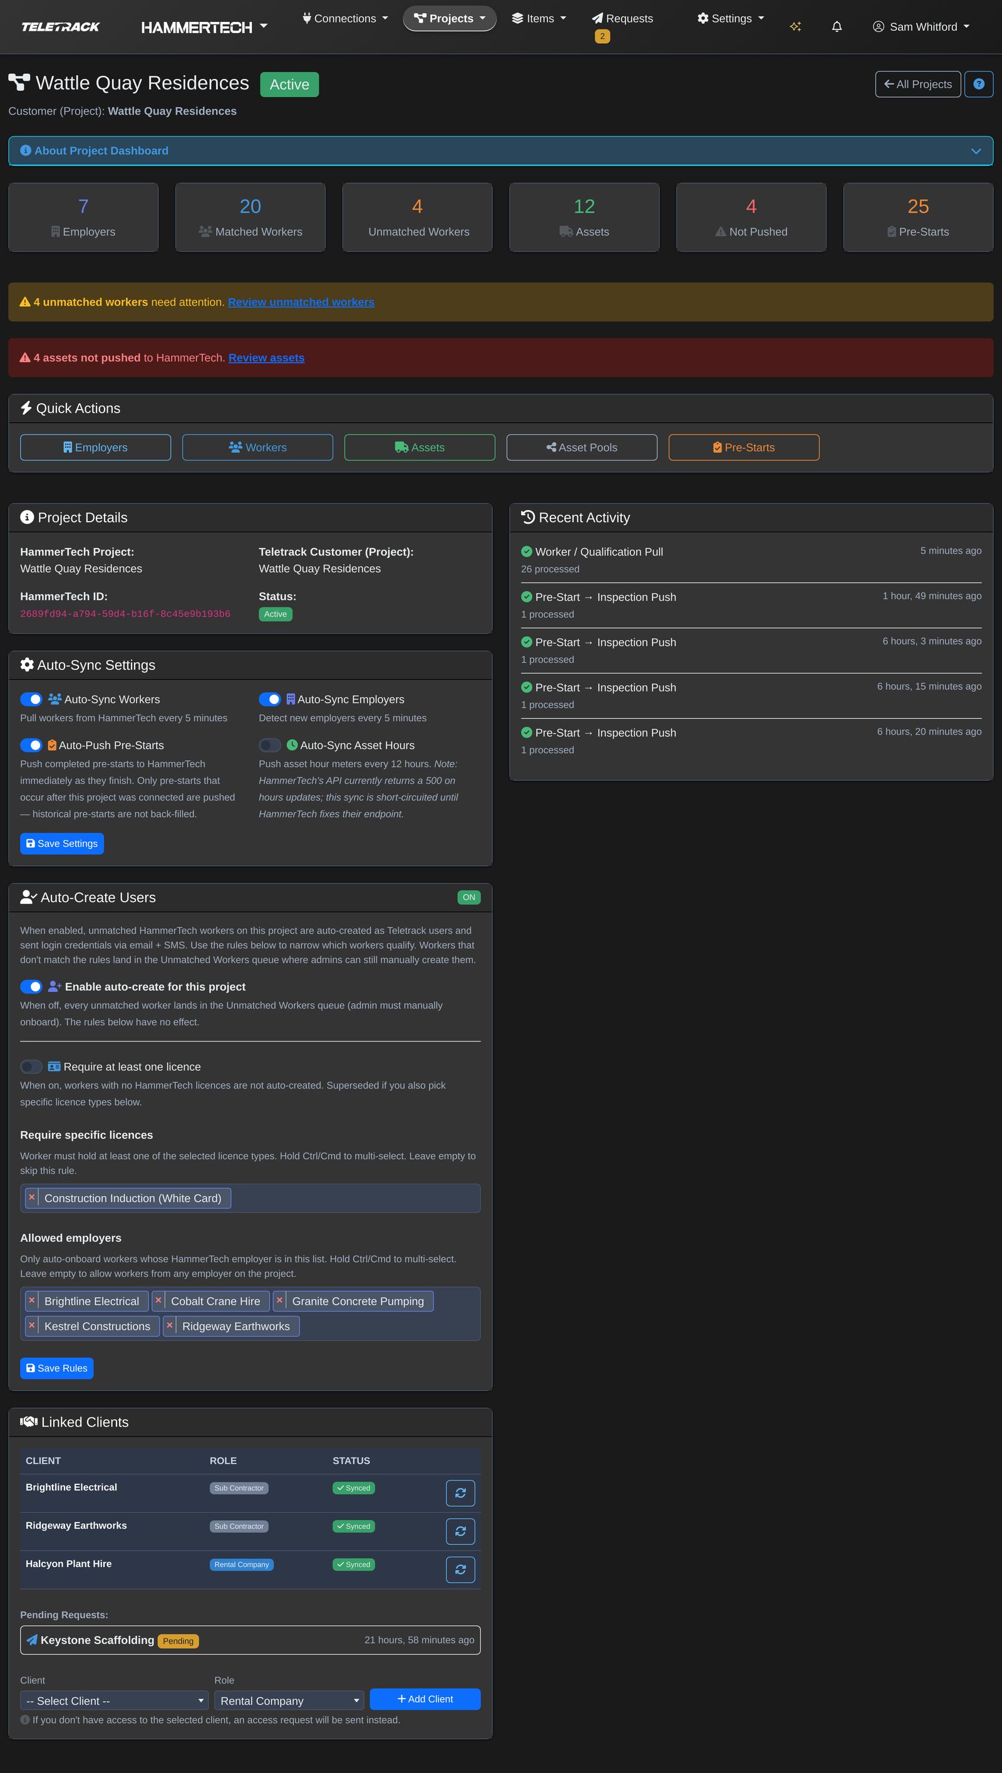Open the 7 Employers stat card

pyautogui.click(x=83, y=217)
